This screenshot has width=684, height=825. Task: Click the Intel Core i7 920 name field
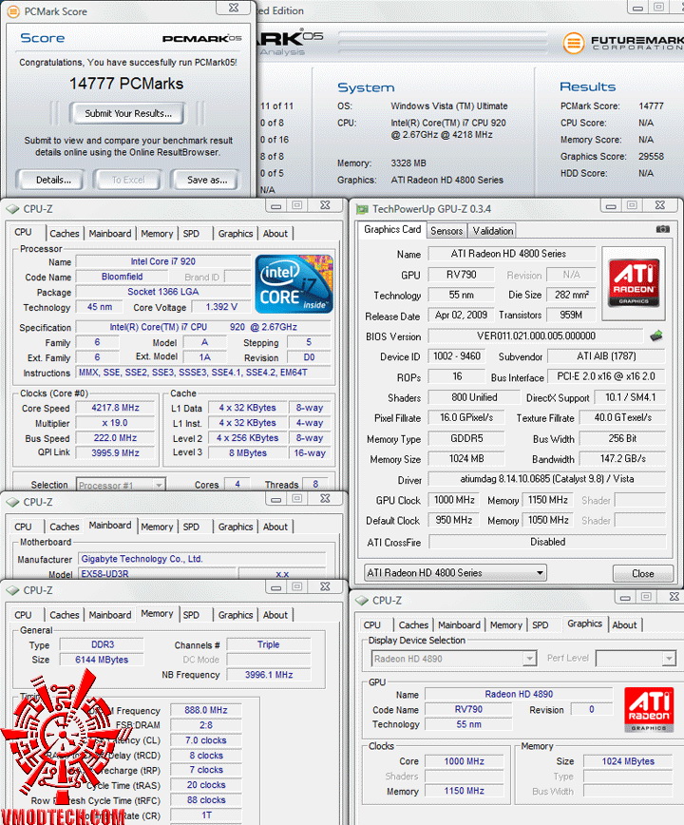pyautogui.click(x=163, y=261)
